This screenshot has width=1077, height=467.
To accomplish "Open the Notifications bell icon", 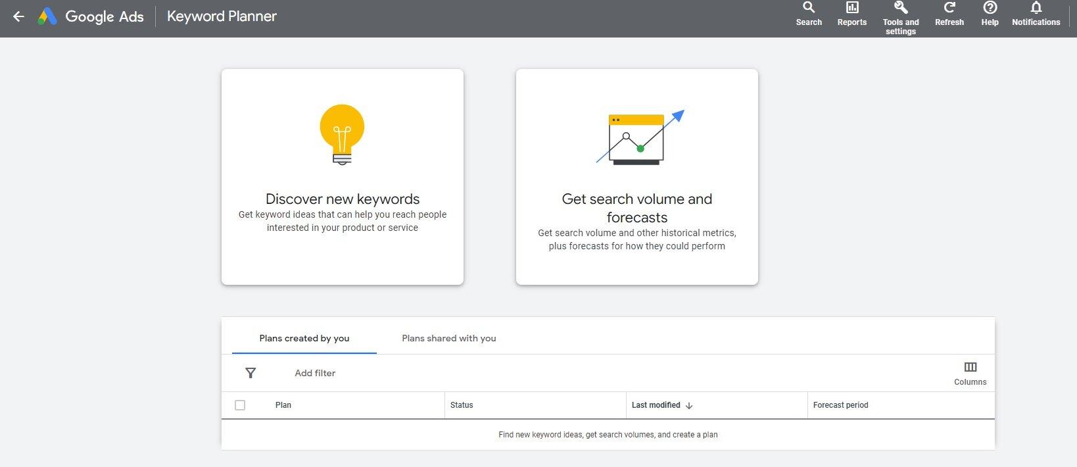I will pos(1036,8).
